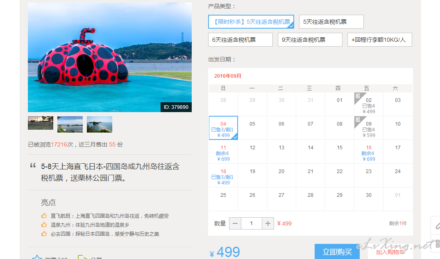Click the QR code icon at right edge
The width and height of the screenshot is (440, 259).
(438, 243)
